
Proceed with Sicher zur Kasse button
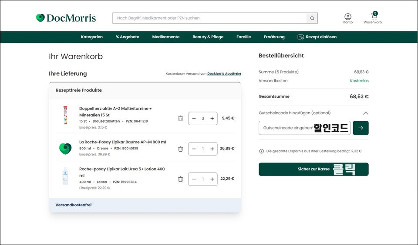coord(313,169)
